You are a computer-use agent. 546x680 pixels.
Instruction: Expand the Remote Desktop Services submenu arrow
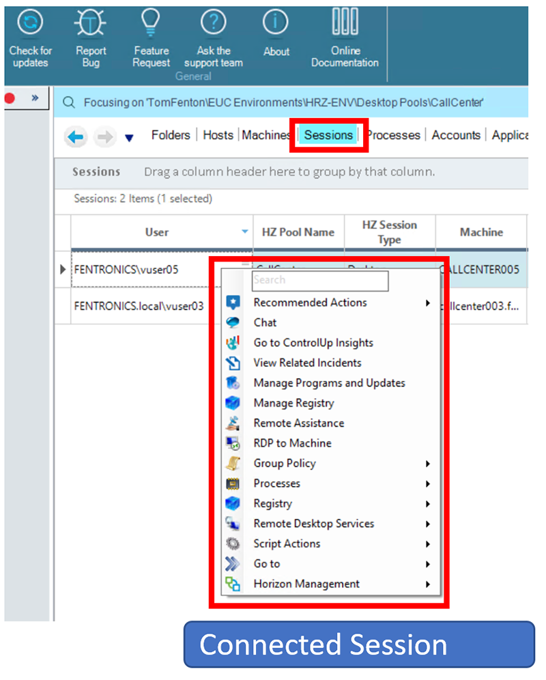click(x=428, y=524)
